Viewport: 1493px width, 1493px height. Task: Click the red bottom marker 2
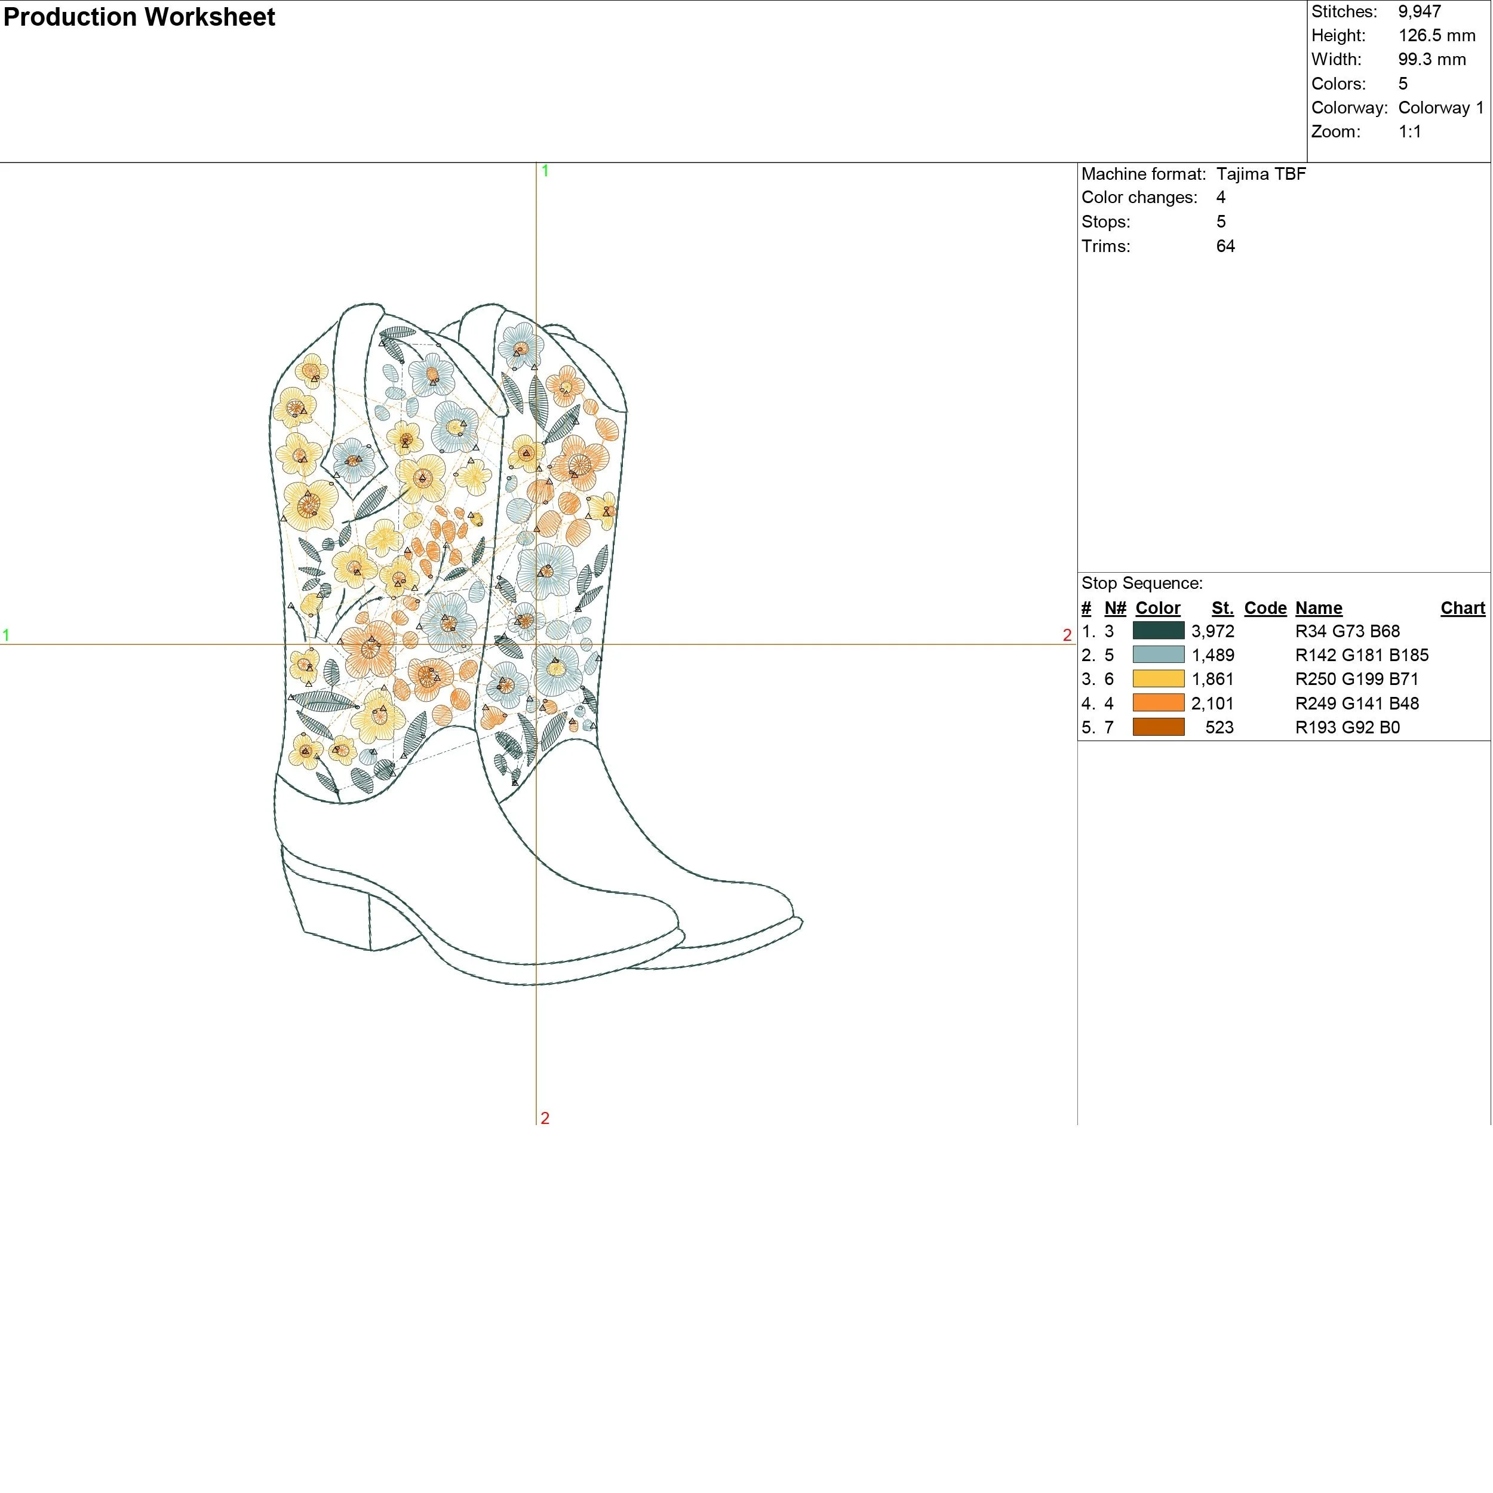[545, 1117]
